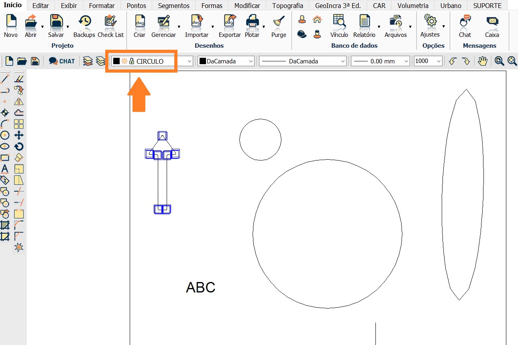518x345 pixels.
Task: Click the CHAT button in the toolbar
Action: [x=62, y=61]
